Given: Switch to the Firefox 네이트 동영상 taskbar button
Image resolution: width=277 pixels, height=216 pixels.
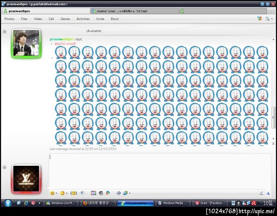Looking at the screenshot, I should click(98, 203).
